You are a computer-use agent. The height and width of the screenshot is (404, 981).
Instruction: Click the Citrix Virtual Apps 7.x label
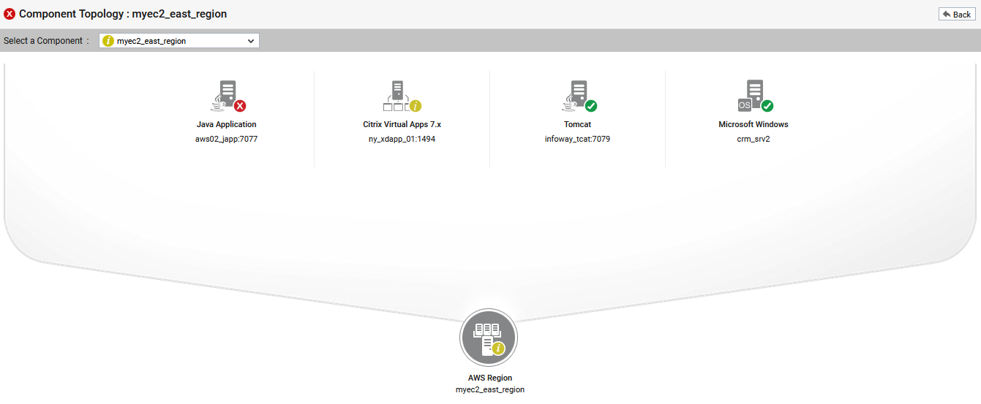[402, 124]
